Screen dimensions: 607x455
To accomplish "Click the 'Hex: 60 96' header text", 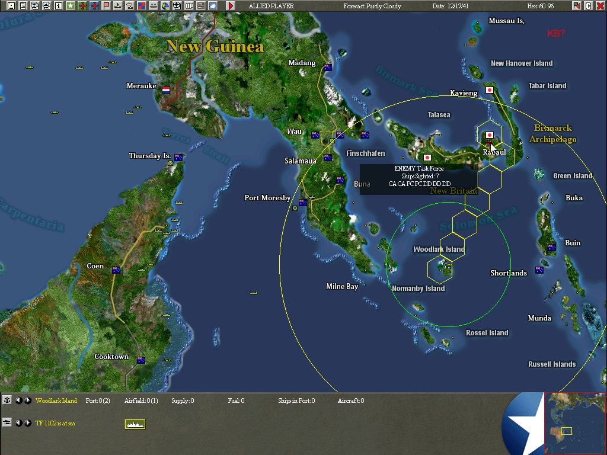I will [x=541, y=6].
